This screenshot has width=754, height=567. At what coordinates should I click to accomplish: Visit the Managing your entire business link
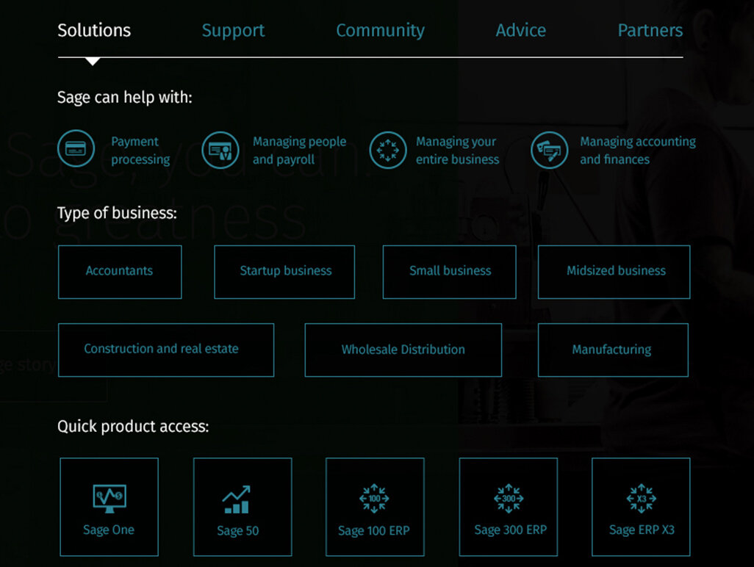pyautogui.click(x=457, y=151)
